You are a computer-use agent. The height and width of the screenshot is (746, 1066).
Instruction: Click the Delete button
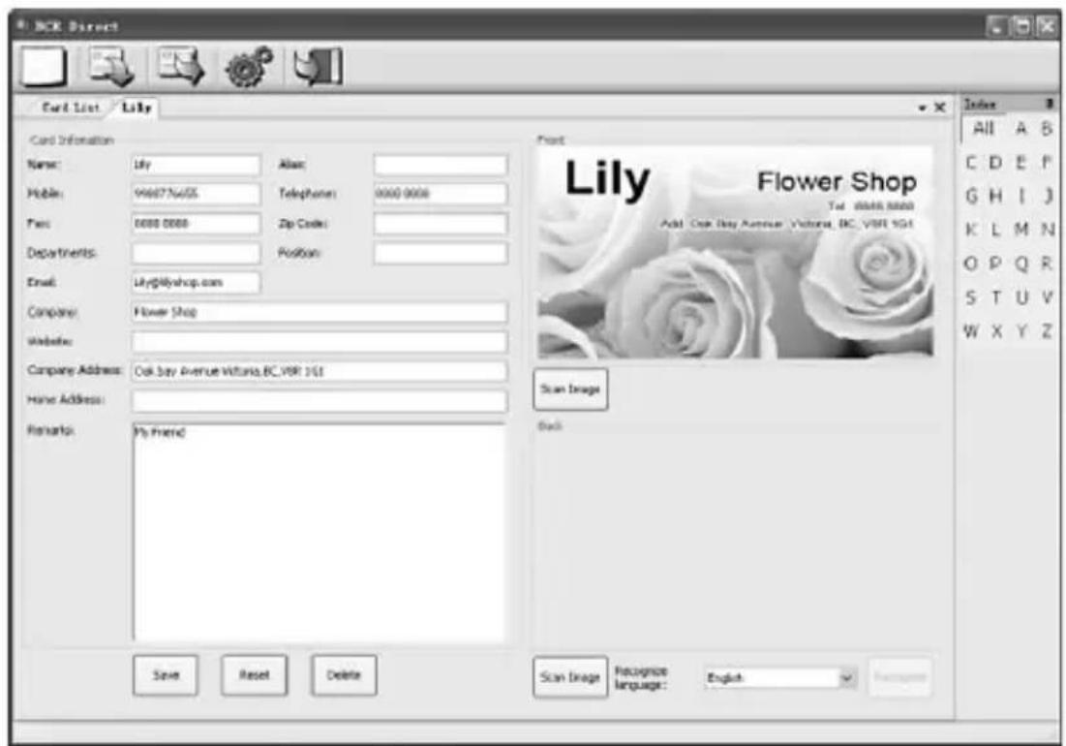344,675
